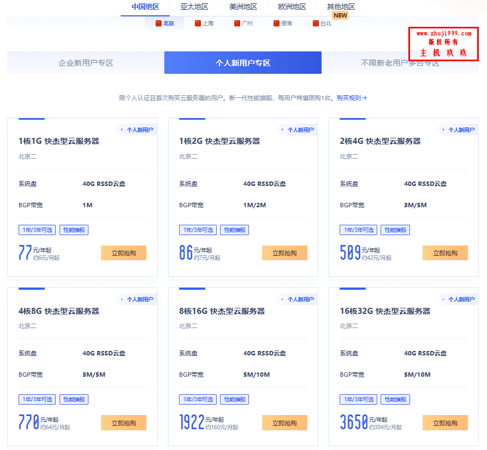Click 约160元/月起 monthly price text
Screen dimensions: 487x450
tap(222, 427)
